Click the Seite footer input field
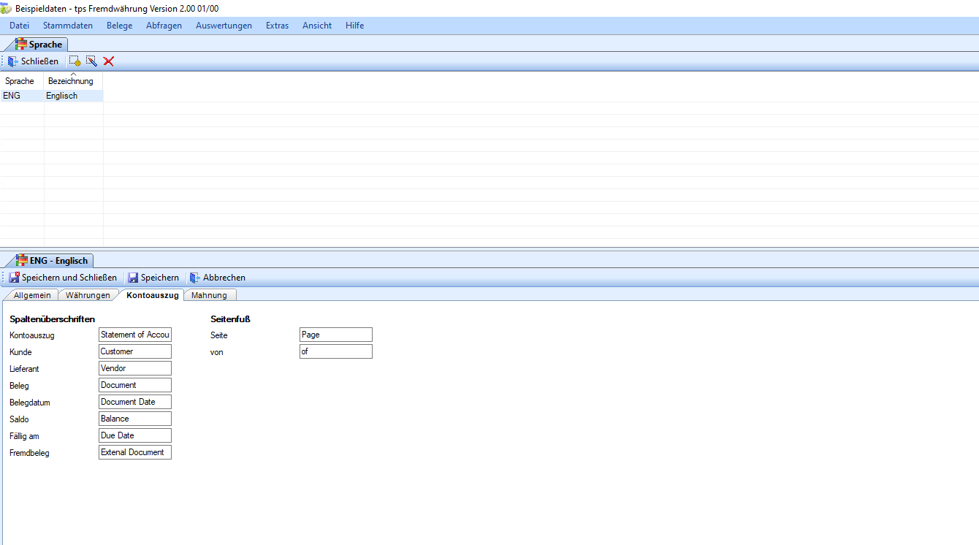Viewport: 979px width, 545px height. click(x=336, y=335)
